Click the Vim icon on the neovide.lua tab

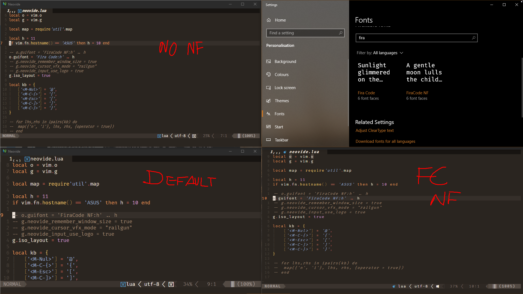20,11
